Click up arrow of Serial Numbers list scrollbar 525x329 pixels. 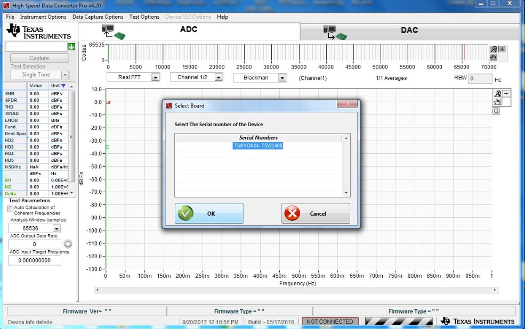coord(346,138)
